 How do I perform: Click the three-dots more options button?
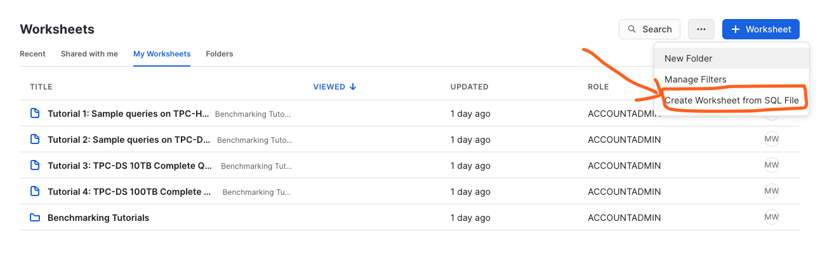click(701, 29)
